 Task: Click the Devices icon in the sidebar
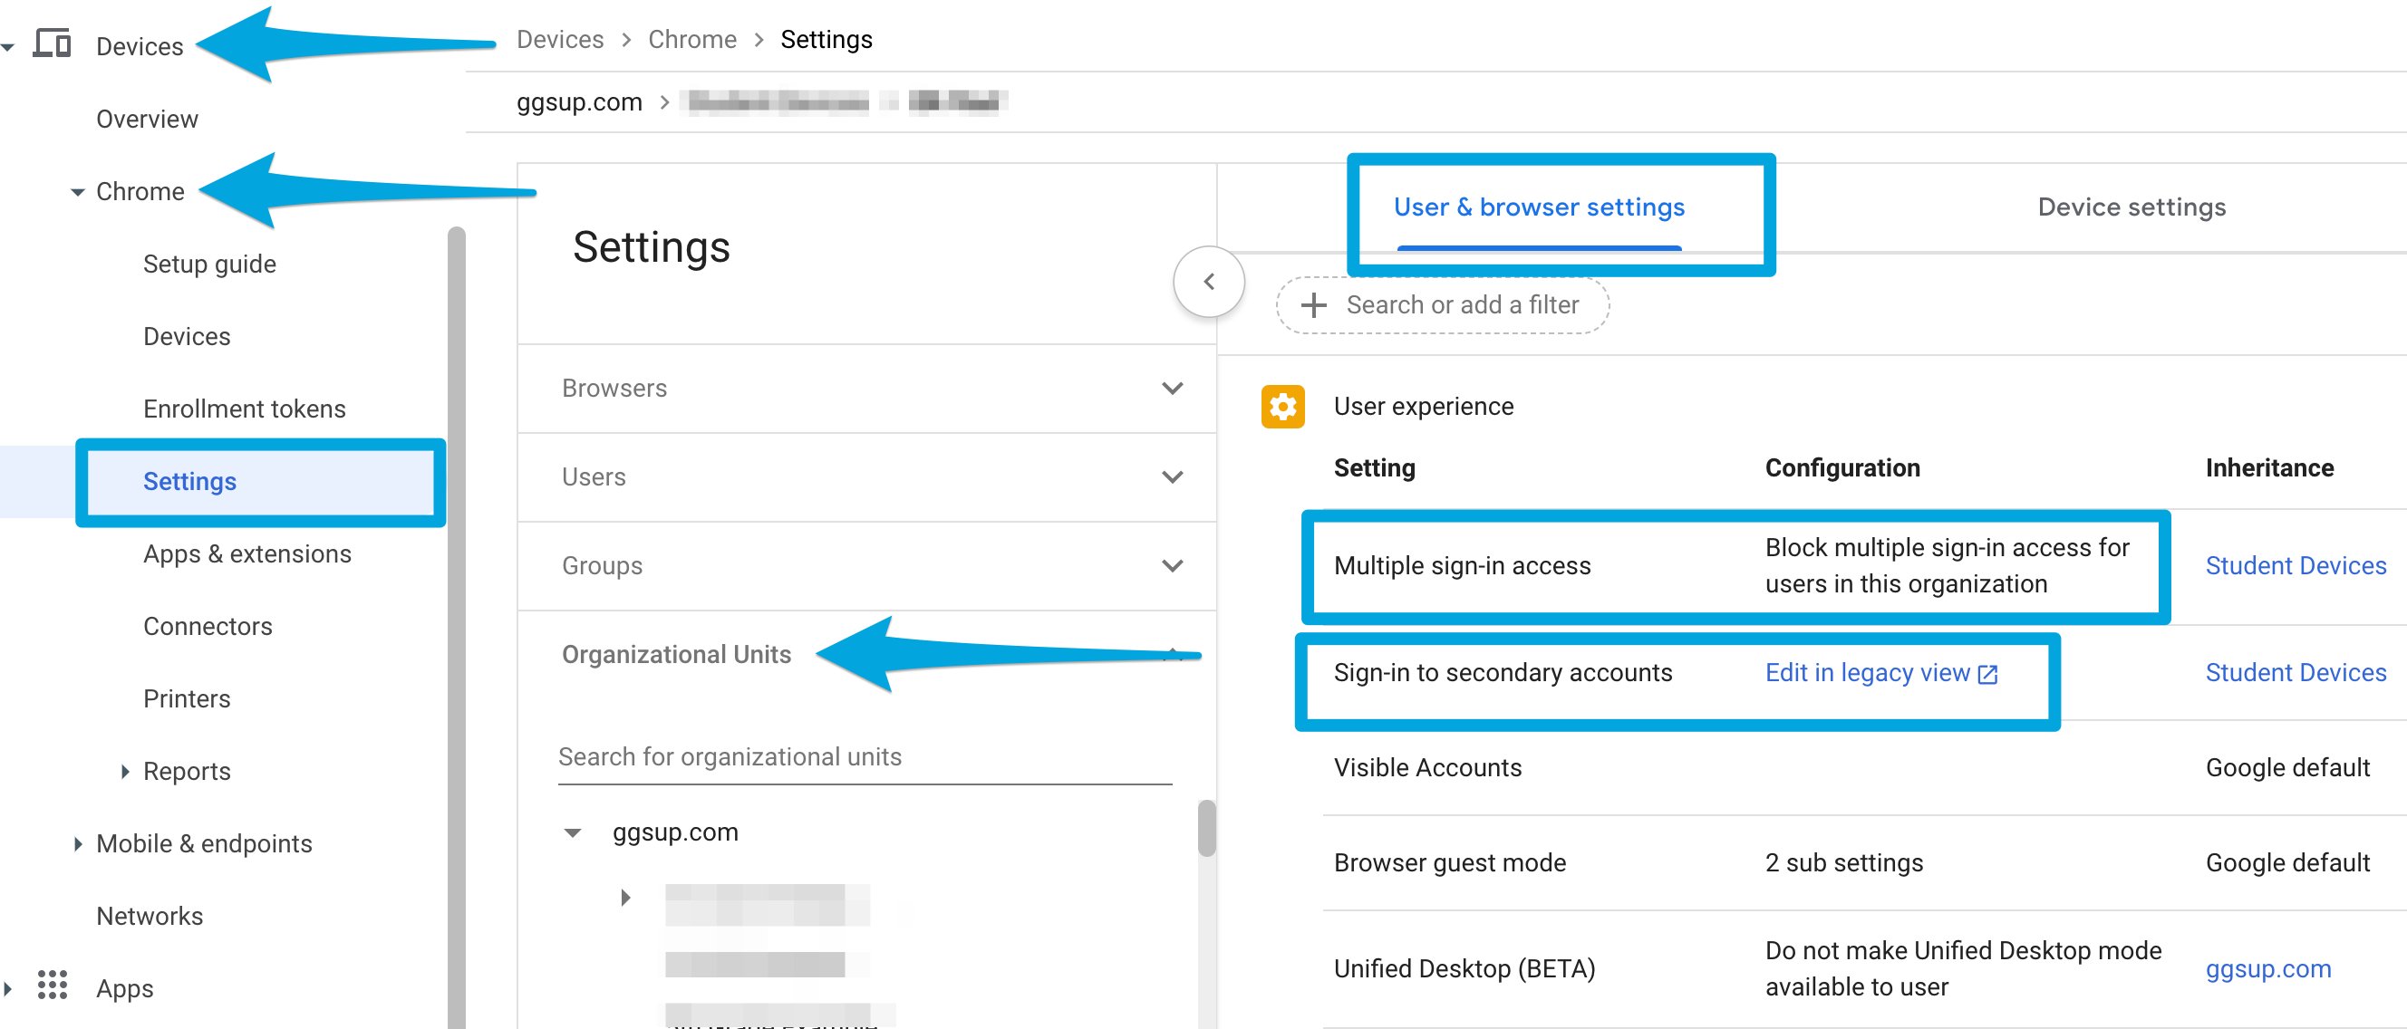coord(53,43)
